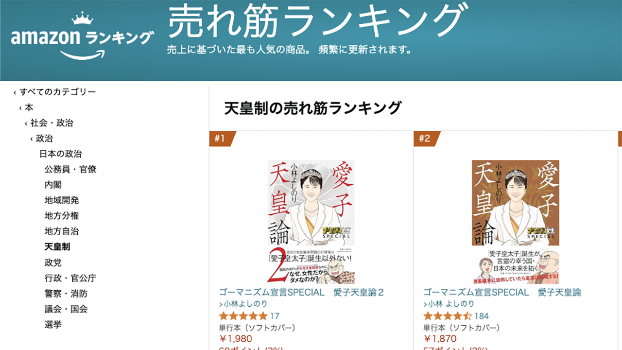The image size is (622, 350).
Task: Click the #1 rank badge
Action: (222, 139)
